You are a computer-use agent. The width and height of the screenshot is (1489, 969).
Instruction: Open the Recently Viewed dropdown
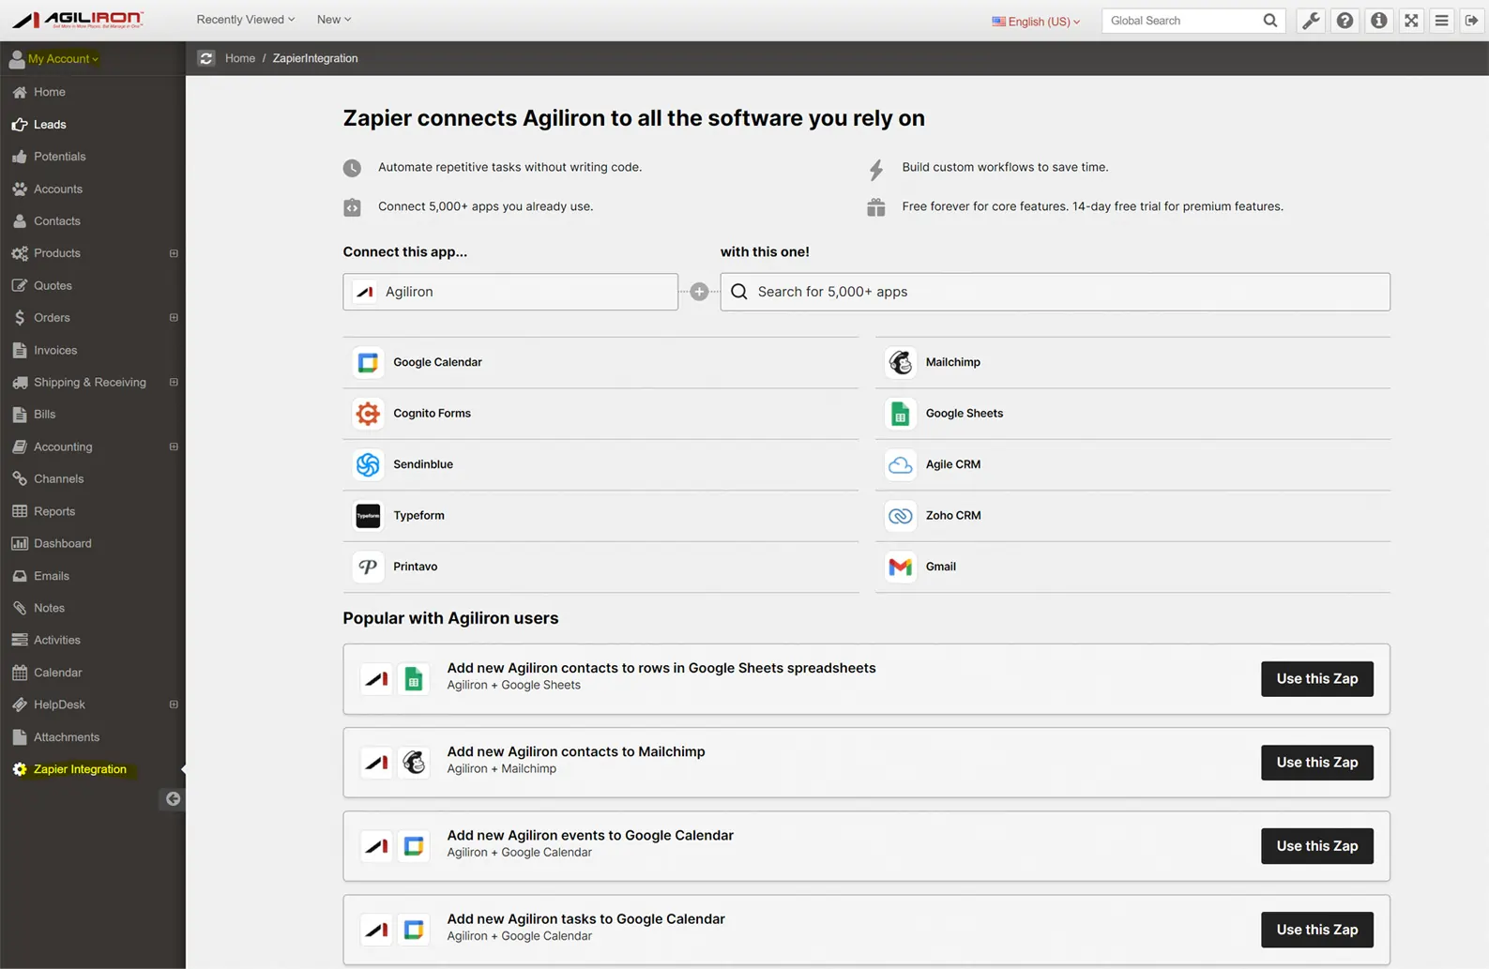pyautogui.click(x=246, y=20)
